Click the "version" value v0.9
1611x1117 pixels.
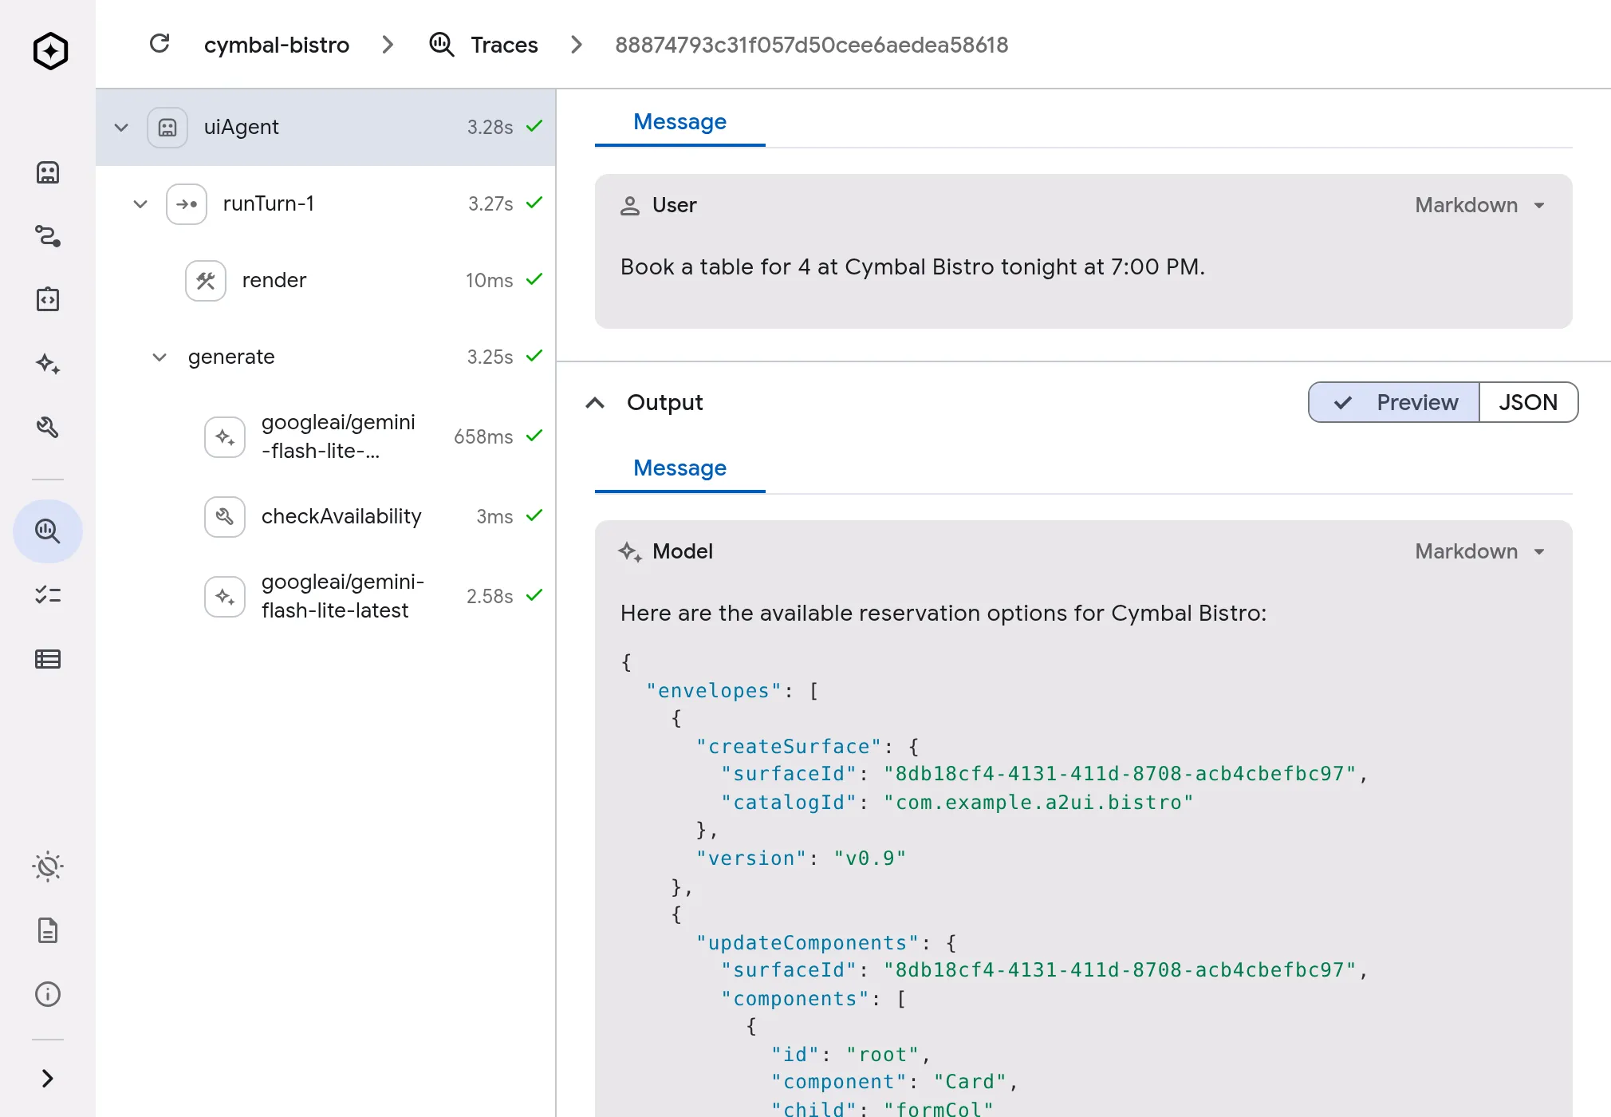pyautogui.click(x=870, y=858)
